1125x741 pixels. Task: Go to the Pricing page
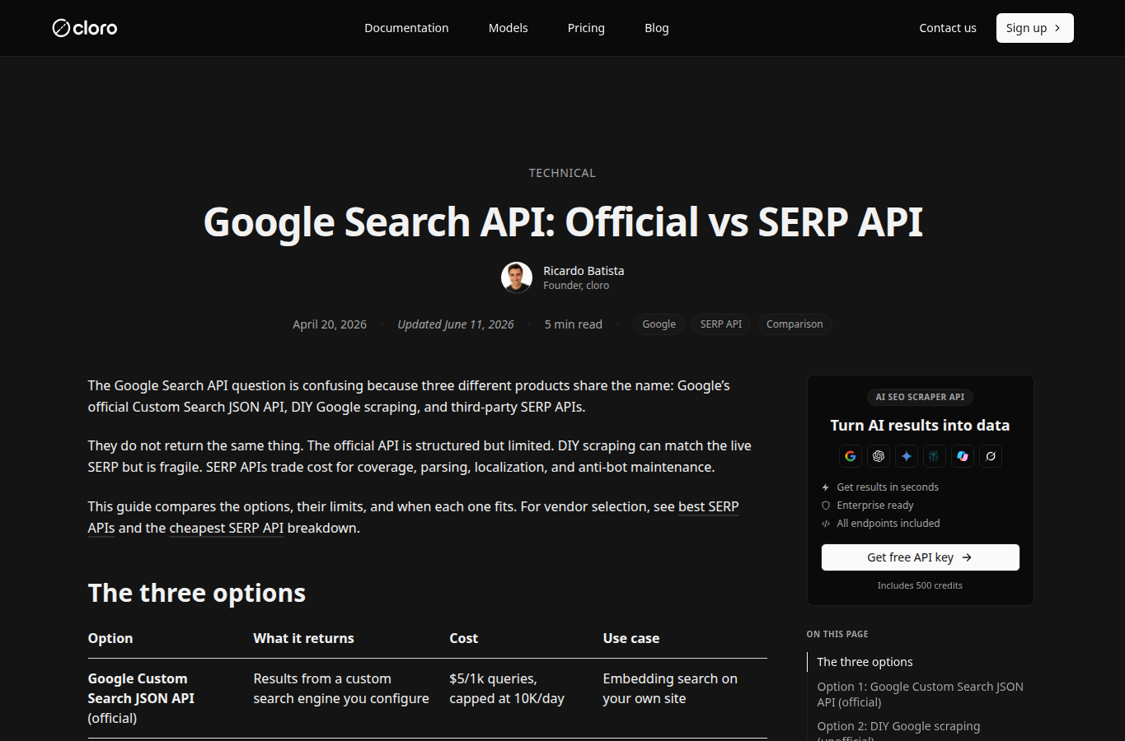586,28
